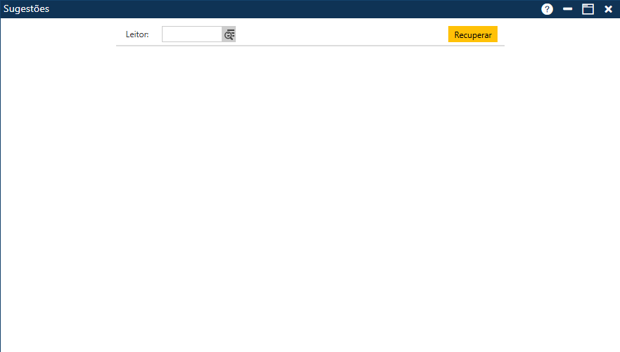Click the Sugestões window title text
The image size is (620, 352).
pyautogui.click(x=27, y=9)
